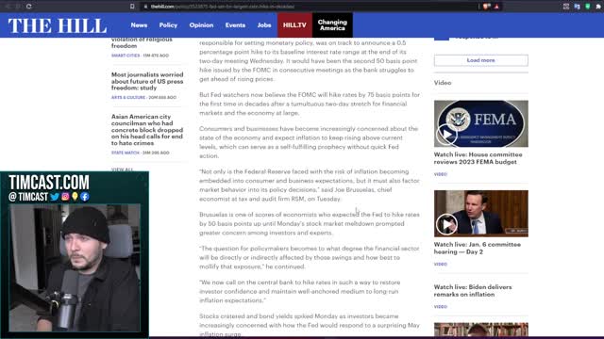Open the Jan. 6 hearing video thumbnail
The width and height of the screenshot is (604, 339).
point(481,214)
